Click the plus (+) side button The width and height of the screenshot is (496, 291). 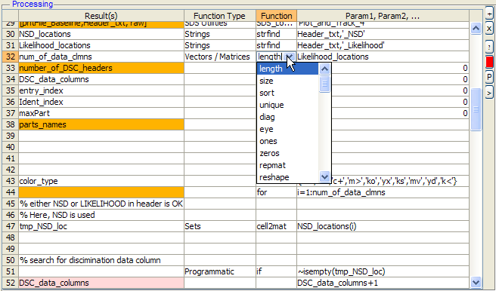pyautogui.click(x=489, y=14)
